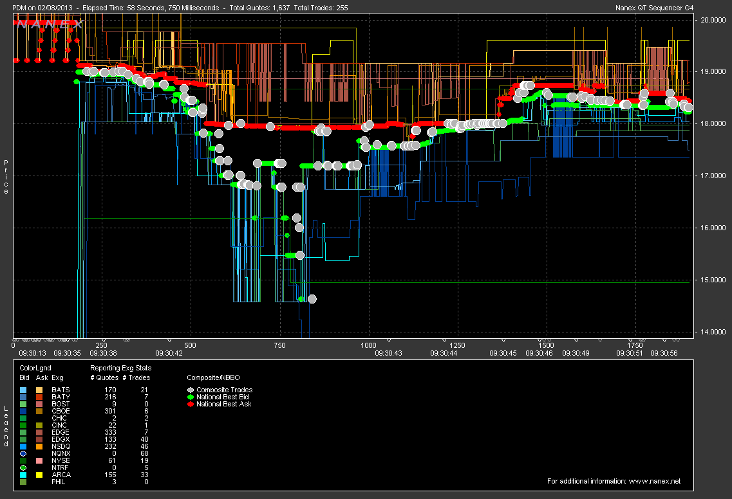Image resolution: width=732 pixels, height=499 pixels.
Task: Click the ARCA quotes count 155
Action: coord(110,475)
